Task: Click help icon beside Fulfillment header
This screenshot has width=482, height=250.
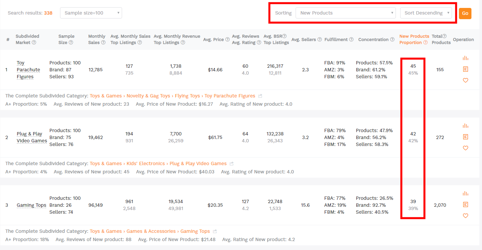Action: pyautogui.click(x=351, y=40)
